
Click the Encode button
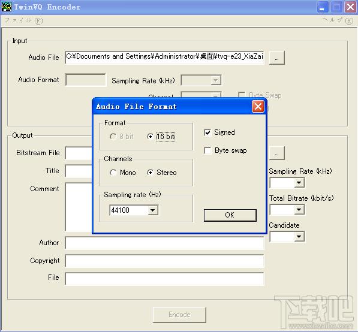click(179, 315)
